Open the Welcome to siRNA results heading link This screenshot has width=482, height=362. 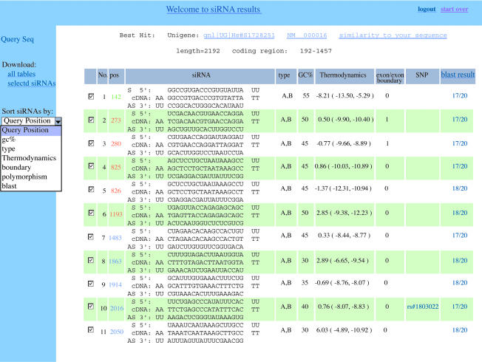[x=214, y=10]
